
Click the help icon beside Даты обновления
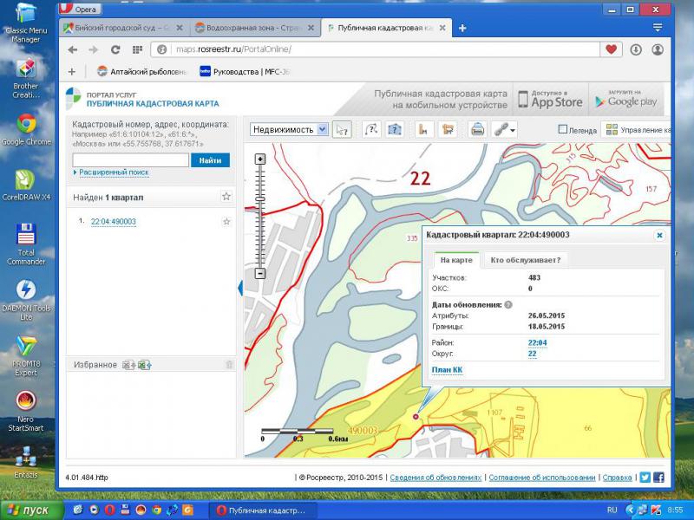[x=508, y=305]
